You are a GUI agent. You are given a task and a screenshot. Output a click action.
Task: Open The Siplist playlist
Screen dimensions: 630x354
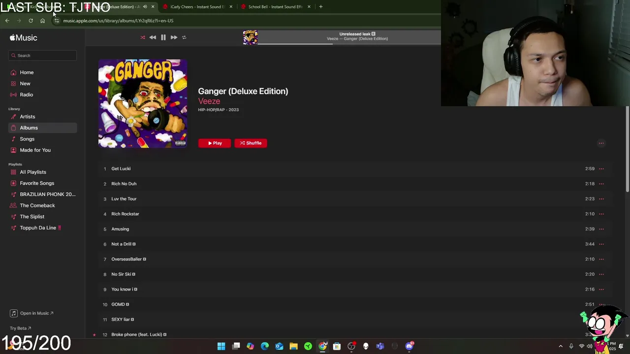32,216
